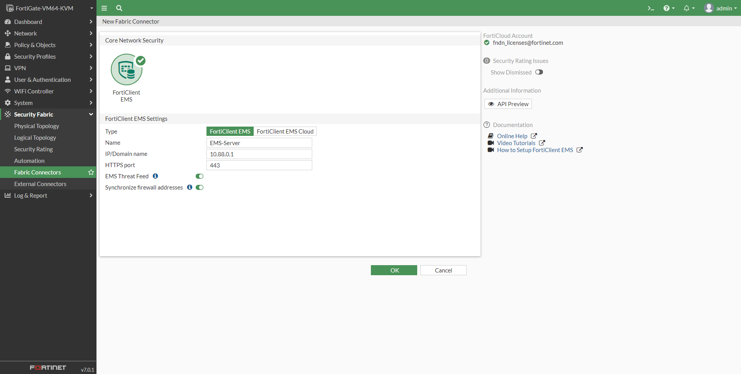Toggle the hamburger menu icon
Image resolution: width=741 pixels, height=374 pixels.
point(104,8)
